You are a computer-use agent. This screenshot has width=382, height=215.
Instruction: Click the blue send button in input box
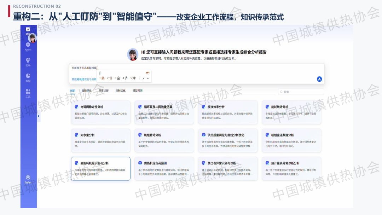(319, 79)
